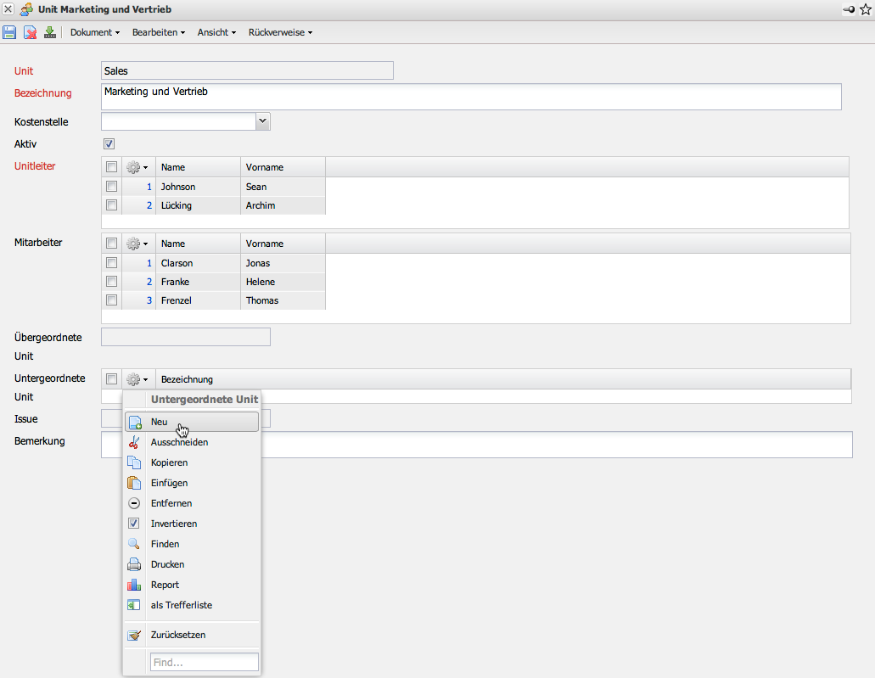Mark as favorite with the star icon

pyautogui.click(x=865, y=8)
